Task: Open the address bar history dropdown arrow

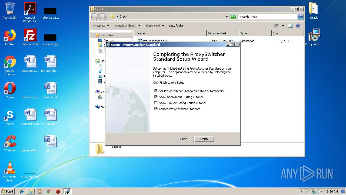Action: coord(227,17)
